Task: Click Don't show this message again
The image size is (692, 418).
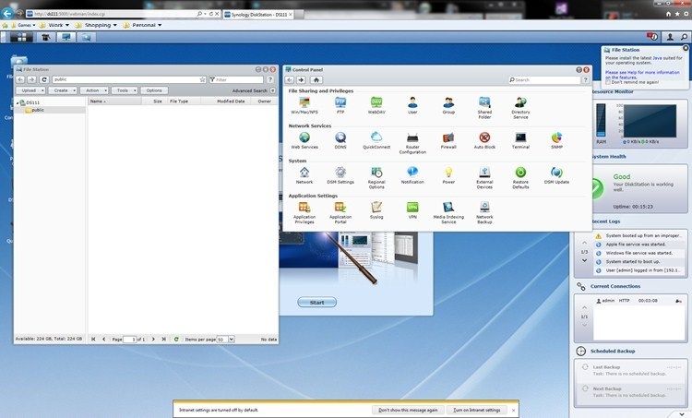Action: [x=408, y=410]
